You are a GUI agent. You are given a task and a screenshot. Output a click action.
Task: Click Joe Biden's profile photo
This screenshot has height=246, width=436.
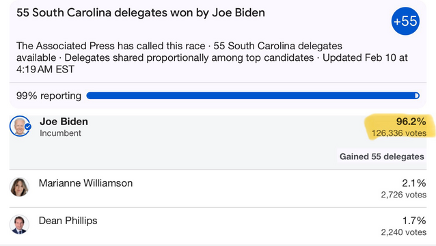tap(20, 126)
